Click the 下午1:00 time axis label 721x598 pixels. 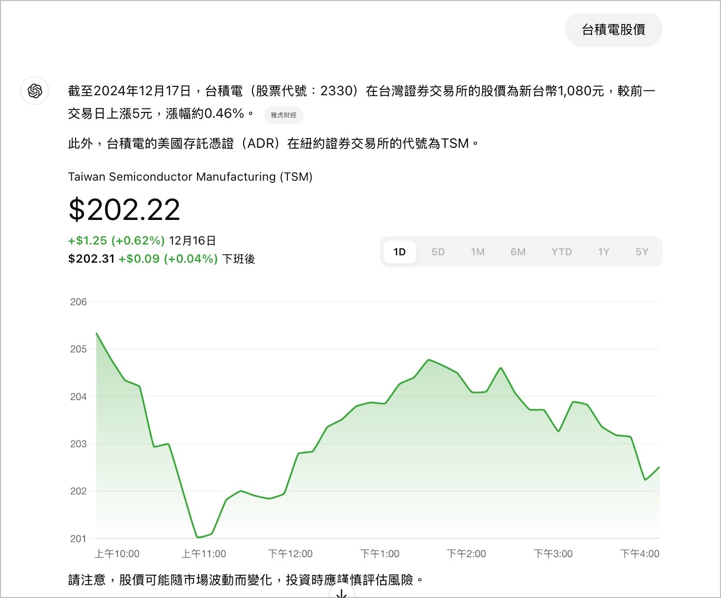coord(380,554)
